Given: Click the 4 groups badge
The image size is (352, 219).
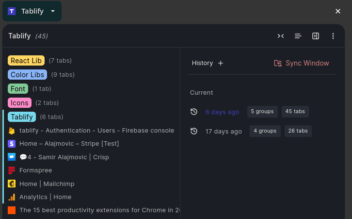Looking at the screenshot, I should 265,131.
